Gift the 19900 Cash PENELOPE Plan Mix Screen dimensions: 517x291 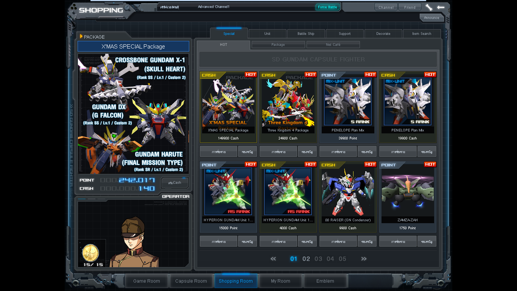click(x=427, y=152)
